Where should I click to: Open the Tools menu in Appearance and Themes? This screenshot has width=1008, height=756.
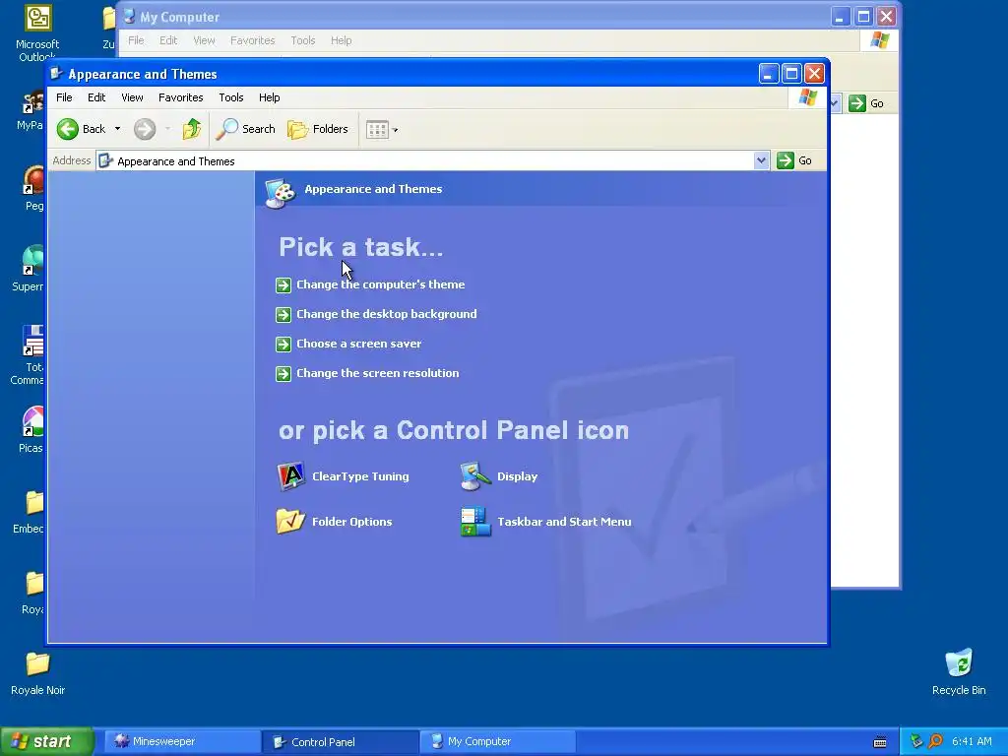click(x=230, y=97)
